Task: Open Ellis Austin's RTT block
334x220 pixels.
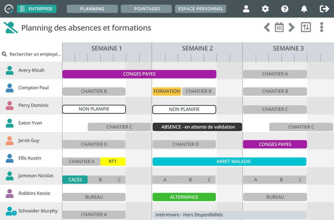Action: click(x=113, y=162)
